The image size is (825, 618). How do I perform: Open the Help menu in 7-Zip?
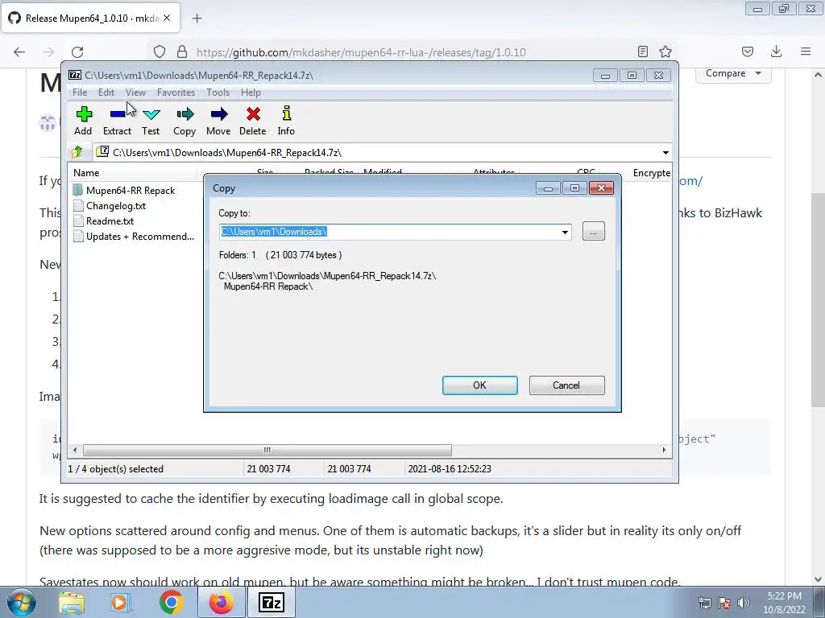pyautogui.click(x=251, y=93)
